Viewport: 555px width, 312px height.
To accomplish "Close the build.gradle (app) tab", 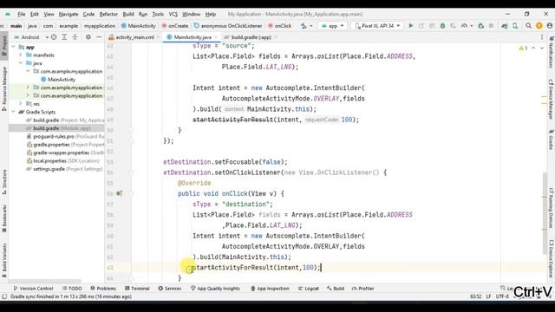I will 276,37.
